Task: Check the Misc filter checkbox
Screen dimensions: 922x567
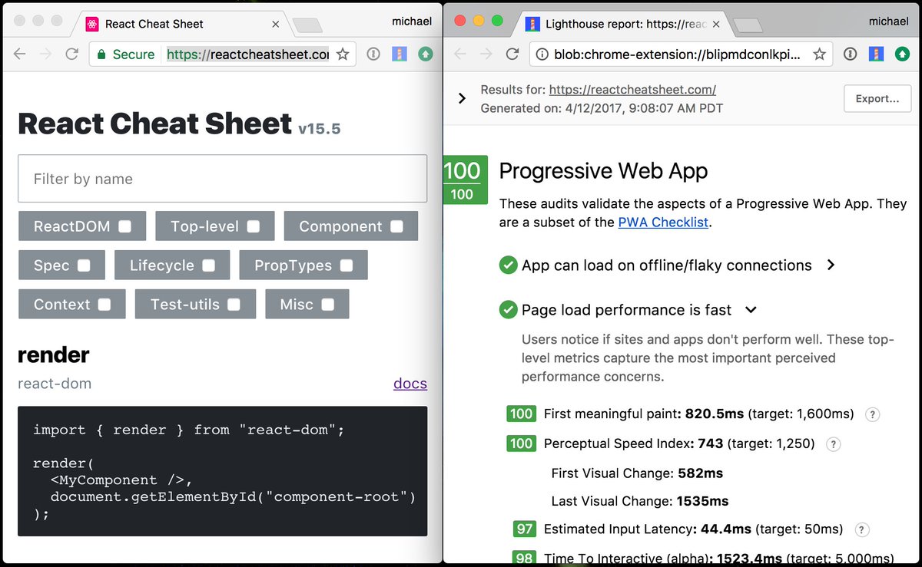Action: coord(328,305)
